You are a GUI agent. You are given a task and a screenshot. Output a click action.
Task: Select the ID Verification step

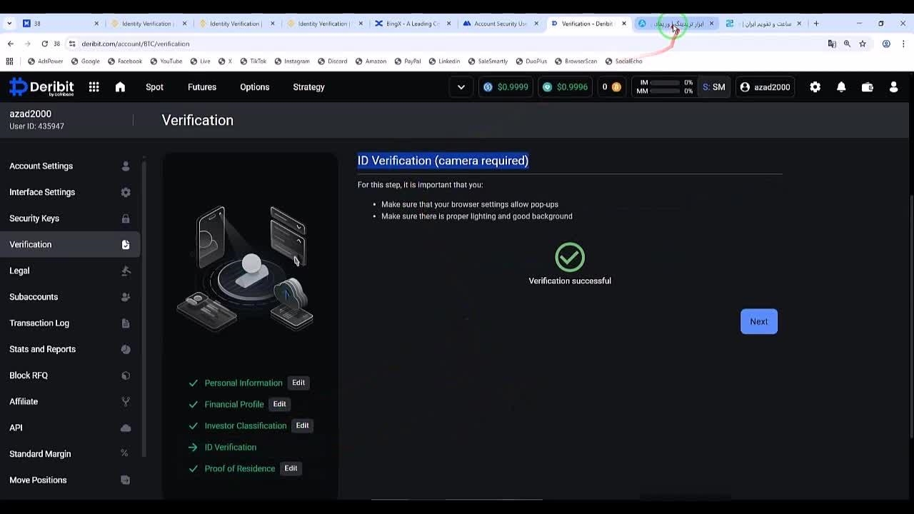[x=230, y=447]
